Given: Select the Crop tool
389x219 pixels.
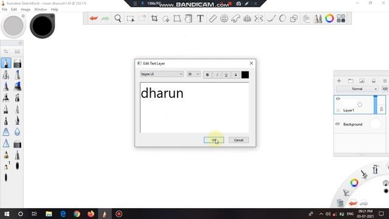Looking at the screenshot, I should click(154, 18).
